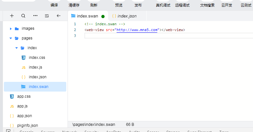Click the collapse-all folders icon
Viewport: 253px width, 132px height.
pos(47,16)
